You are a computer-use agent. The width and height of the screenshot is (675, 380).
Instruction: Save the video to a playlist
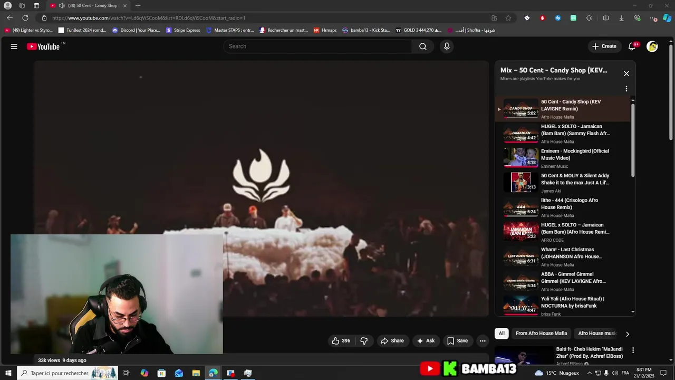click(458, 341)
